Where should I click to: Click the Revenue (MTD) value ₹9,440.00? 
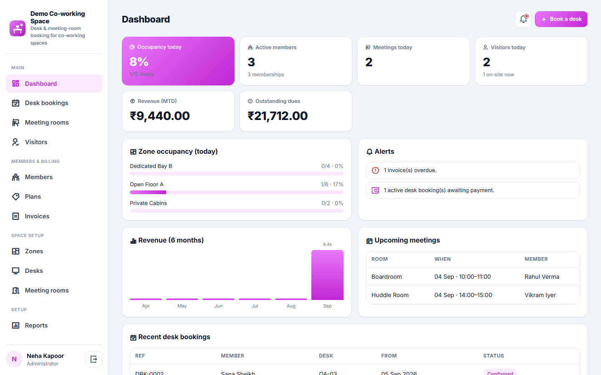point(160,116)
